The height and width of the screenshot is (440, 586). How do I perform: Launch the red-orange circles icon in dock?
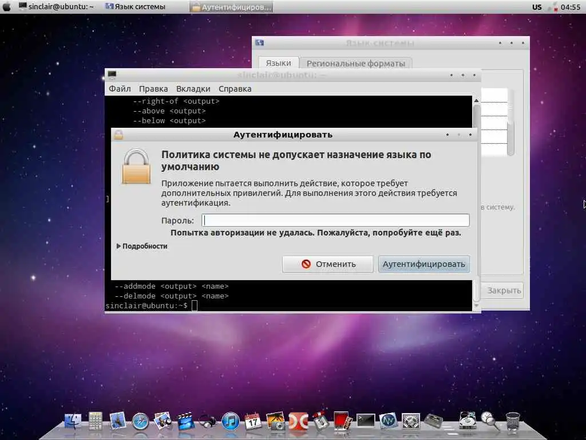298,422
